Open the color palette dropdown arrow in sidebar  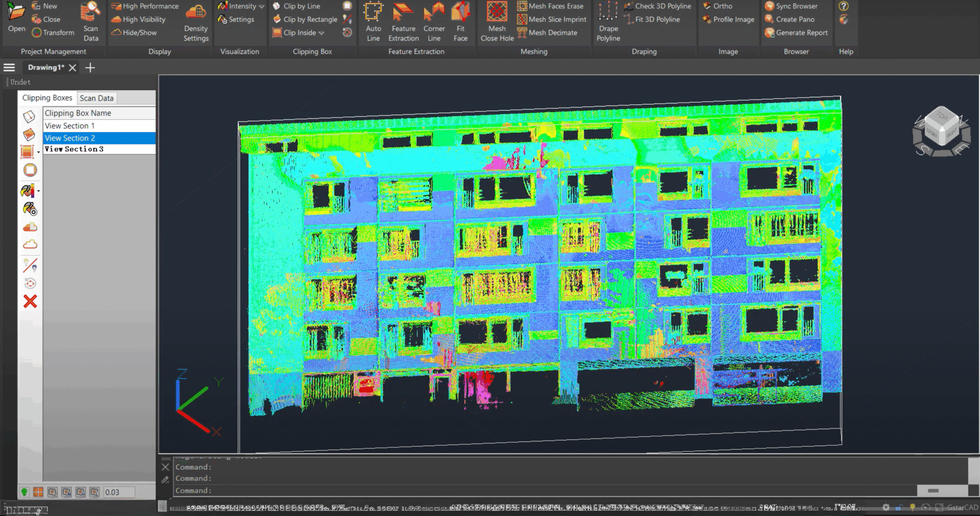click(38, 191)
